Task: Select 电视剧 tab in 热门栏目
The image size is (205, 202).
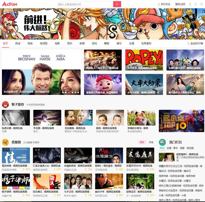Action: [x=190, y=148]
